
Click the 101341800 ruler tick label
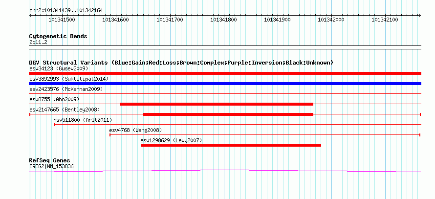click(x=223, y=20)
